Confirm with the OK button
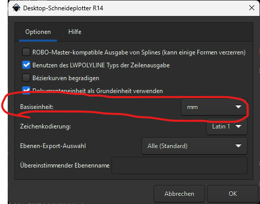Viewport: 260px width, 204px height. click(x=233, y=194)
